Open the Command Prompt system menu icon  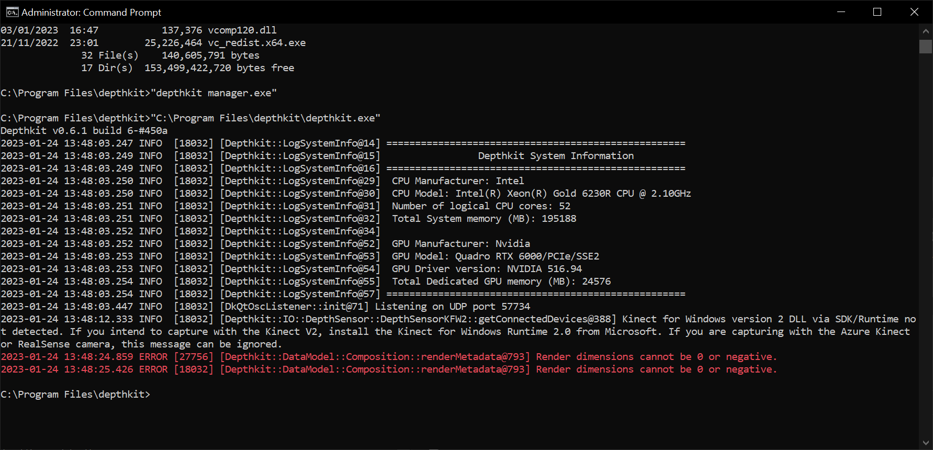(12, 12)
